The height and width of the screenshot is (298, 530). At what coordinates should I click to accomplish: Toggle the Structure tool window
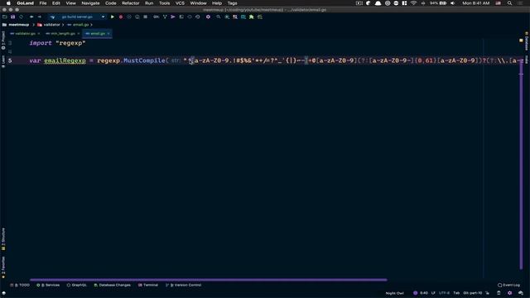(3, 239)
